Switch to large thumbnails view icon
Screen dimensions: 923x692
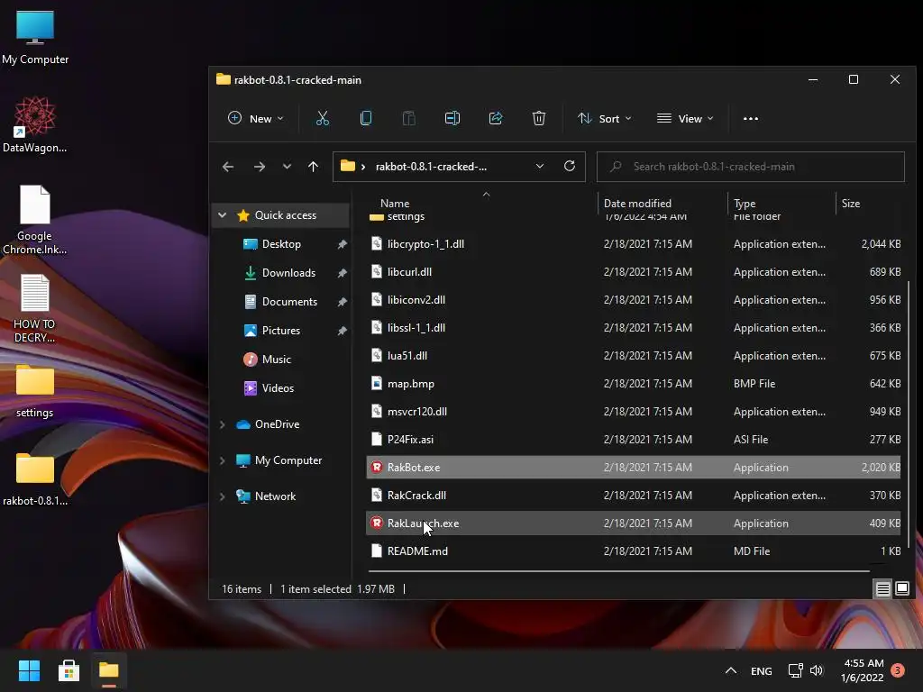click(901, 588)
